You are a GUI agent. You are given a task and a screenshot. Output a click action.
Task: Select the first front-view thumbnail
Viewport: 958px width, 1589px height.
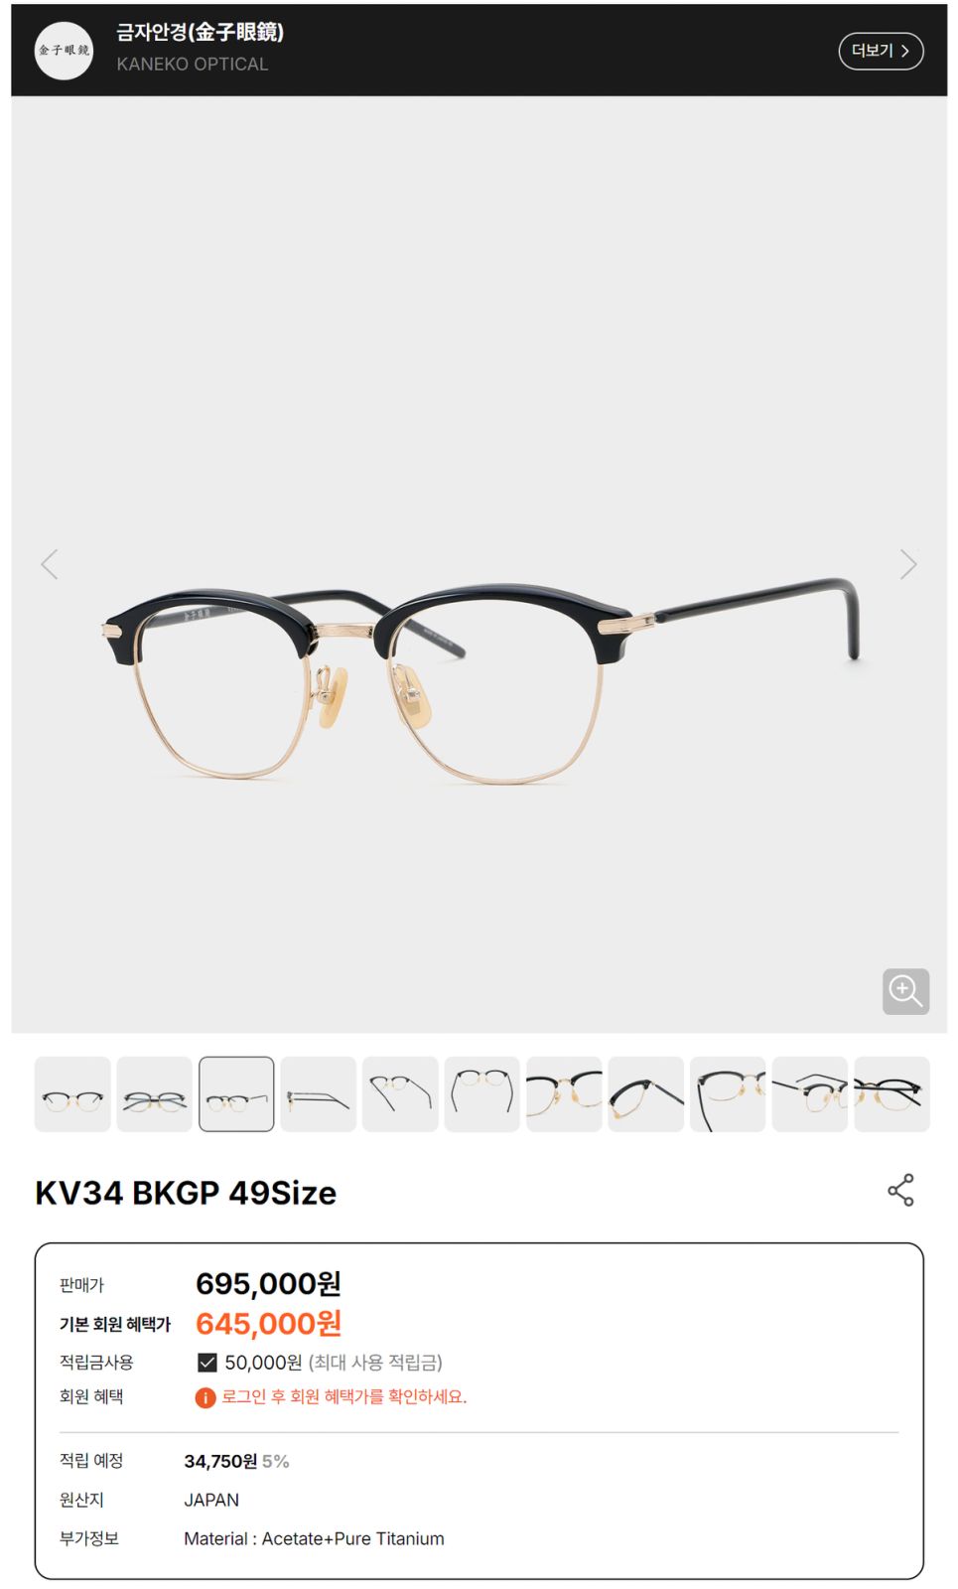point(72,1094)
